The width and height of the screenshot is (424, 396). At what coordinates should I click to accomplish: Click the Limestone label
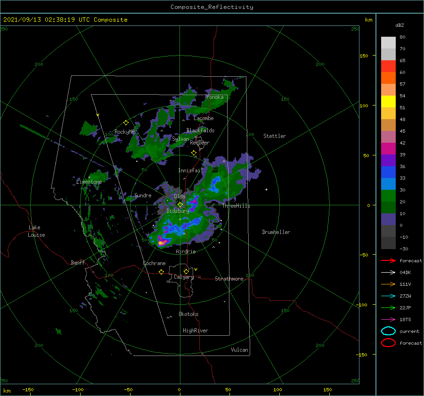click(x=89, y=182)
